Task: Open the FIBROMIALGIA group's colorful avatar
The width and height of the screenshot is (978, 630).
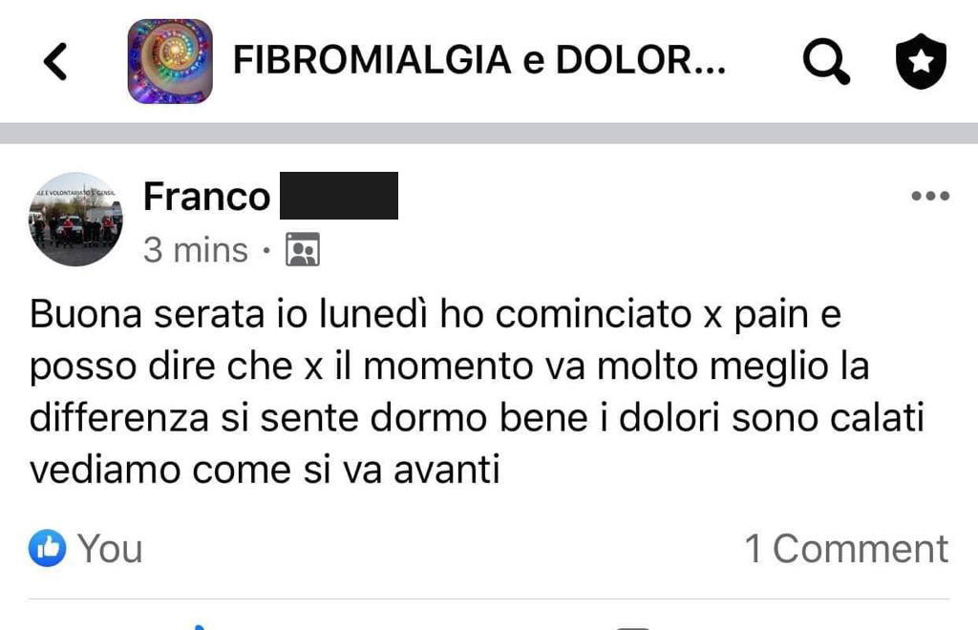Action: 170,61
